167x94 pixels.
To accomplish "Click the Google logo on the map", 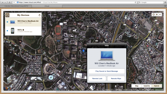I will (x=7, y=88).
